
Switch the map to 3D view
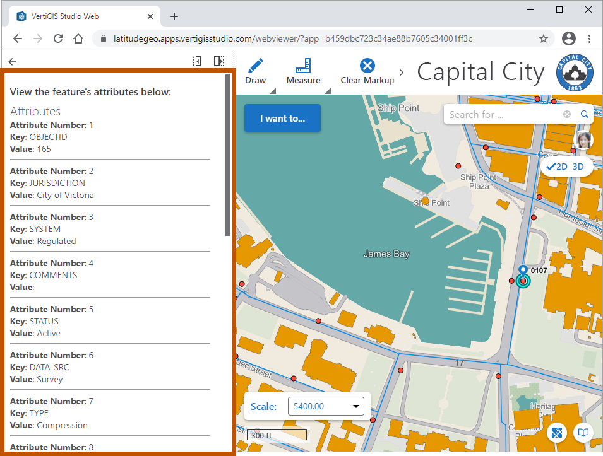[x=578, y=167]
